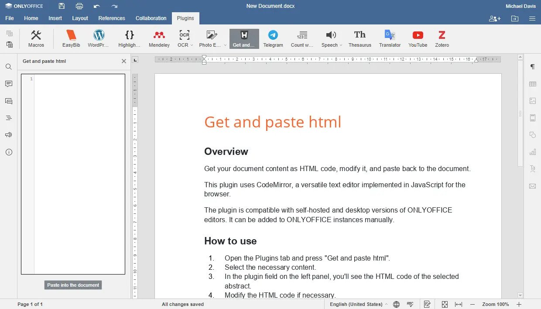Open Text Art settings in right sidebar
This screenshot has width=541, height=309.
point(532,169)
